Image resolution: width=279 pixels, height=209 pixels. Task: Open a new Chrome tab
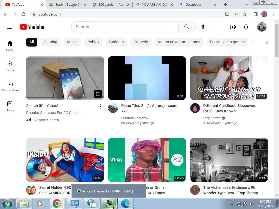pyautogui.click(x=225, y=5)
